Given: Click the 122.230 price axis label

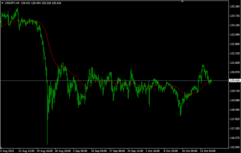Looking at the screenshot, I should click(235, 53).
